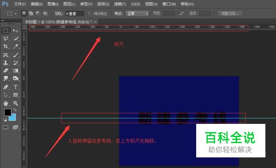This screenshot has height=168, width=276.
Task: Select the Eraser tool
Action: pyautogui.click(x=6, y=70)
